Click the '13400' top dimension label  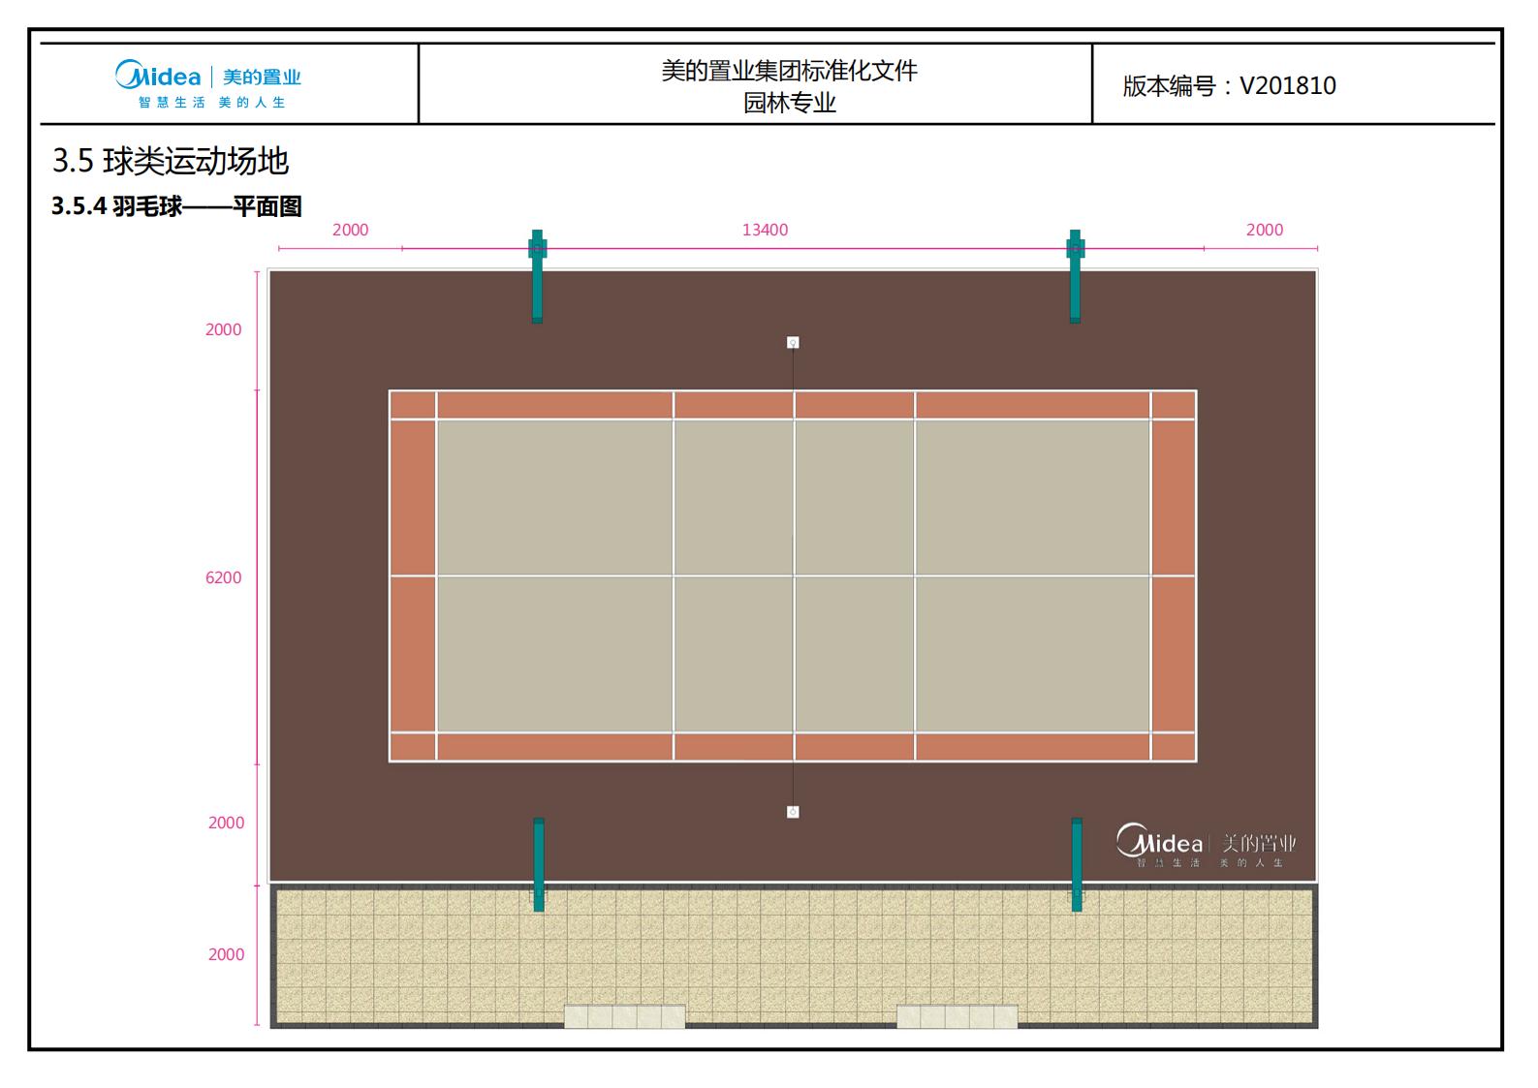[765, 230]
